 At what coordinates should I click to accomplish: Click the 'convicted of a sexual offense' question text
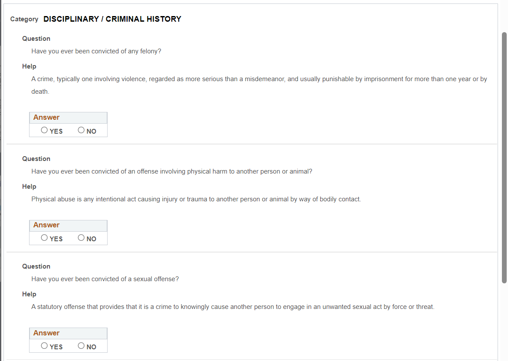tap(105, 279)
